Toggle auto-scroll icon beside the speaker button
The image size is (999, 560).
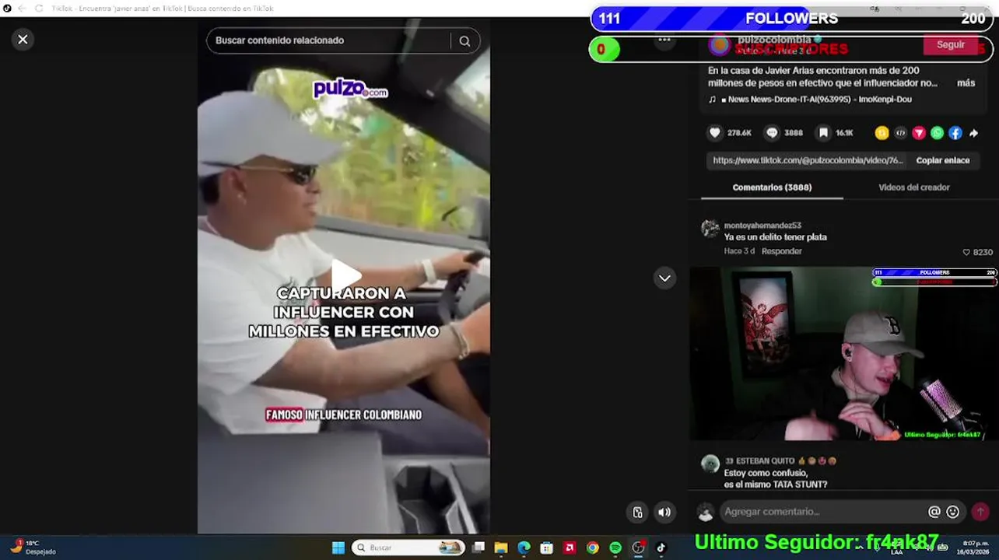[637, 512]
